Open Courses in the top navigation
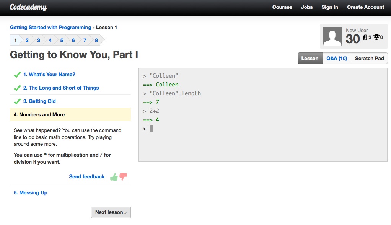 pyautogui.click(x=282, y=7)
